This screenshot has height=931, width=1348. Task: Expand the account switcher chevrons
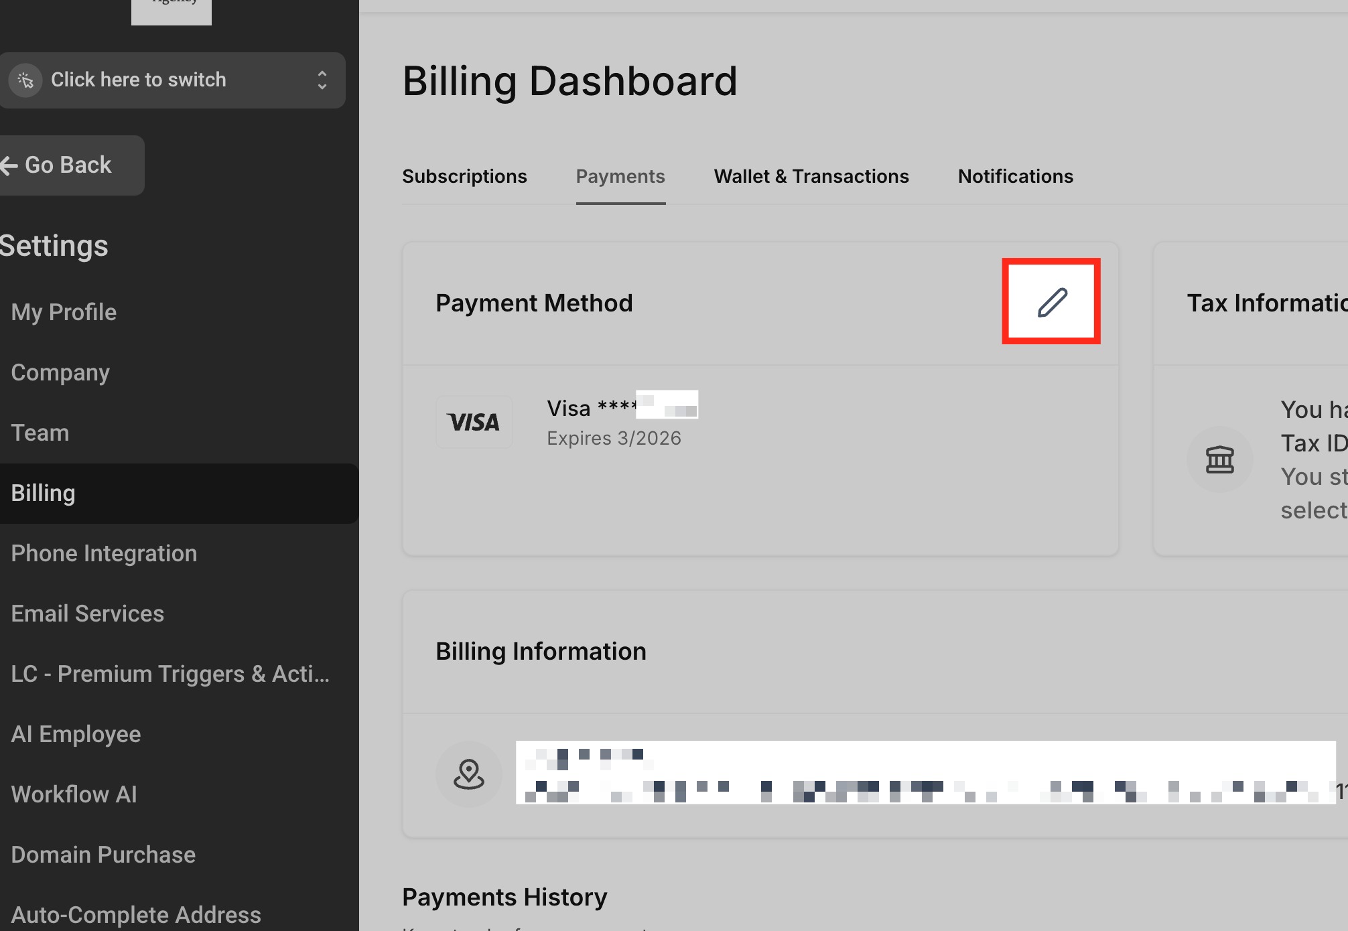tap(322, 80)
